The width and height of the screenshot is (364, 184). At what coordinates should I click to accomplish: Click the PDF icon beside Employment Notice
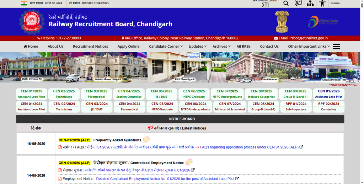[60, 179]
